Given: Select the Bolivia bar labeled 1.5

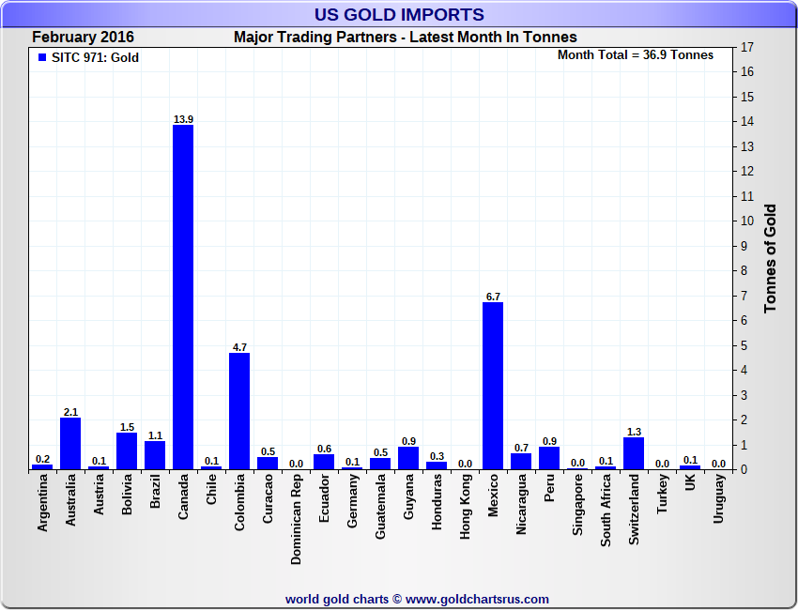Looking at the screenshot, I should tap(127, 451).
